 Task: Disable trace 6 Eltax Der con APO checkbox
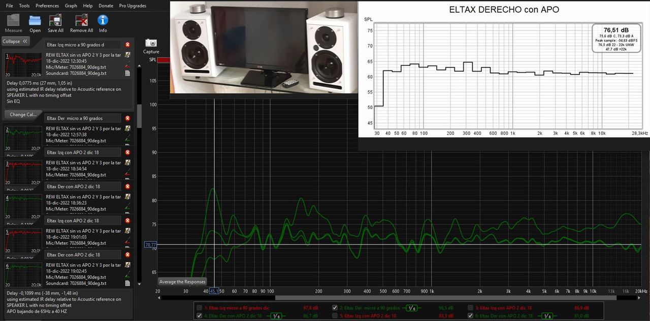click(x=471, y=315)
